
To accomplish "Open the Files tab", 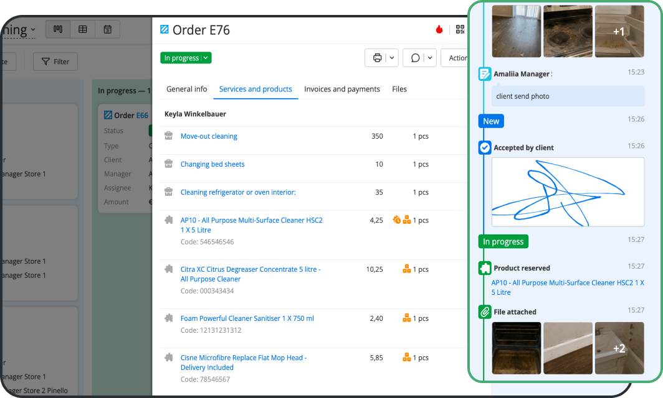I will 399,89.
